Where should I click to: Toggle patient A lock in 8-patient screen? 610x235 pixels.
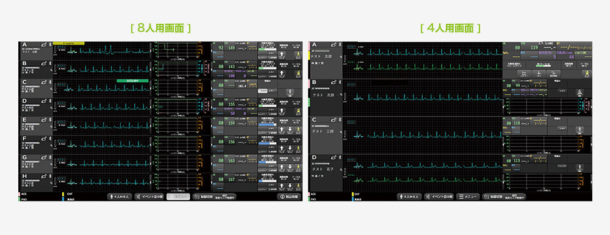click(x=44, y=45)
